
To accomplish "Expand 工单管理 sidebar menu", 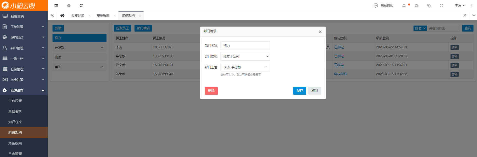I will 24,27.
